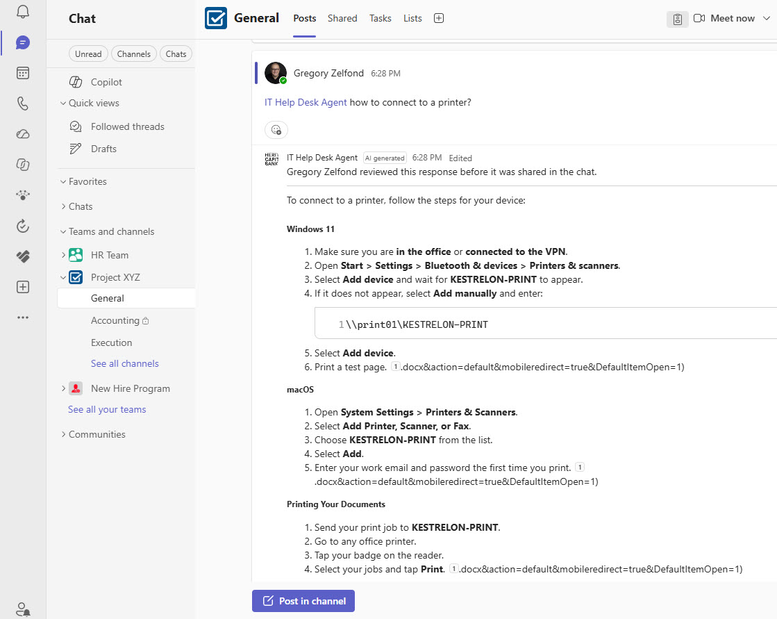Click the Printing Your Documents heading
Viewport: 777px width, 619px height.
click(336, 504)
